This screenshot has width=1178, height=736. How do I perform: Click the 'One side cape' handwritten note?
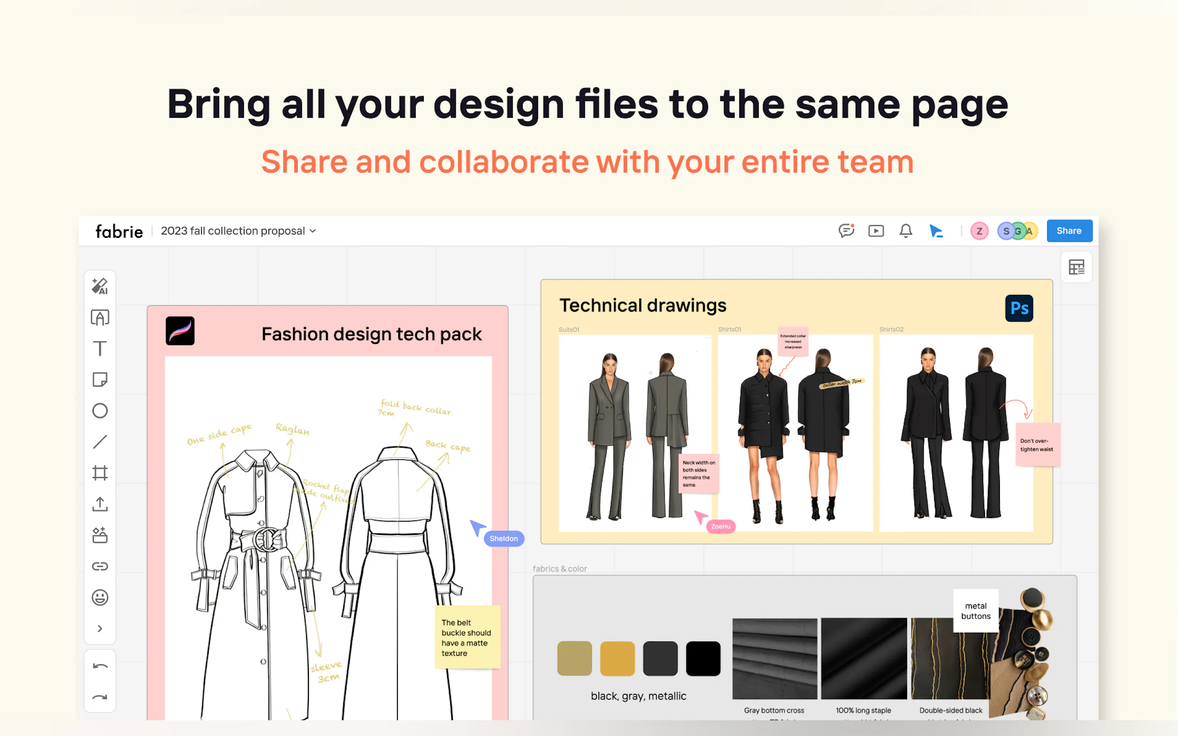(x=219, y=434)
